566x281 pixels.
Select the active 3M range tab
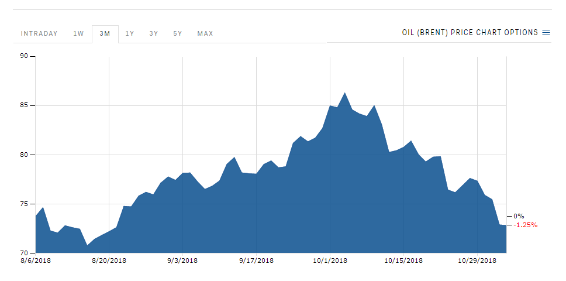click(x=105, y=33)
